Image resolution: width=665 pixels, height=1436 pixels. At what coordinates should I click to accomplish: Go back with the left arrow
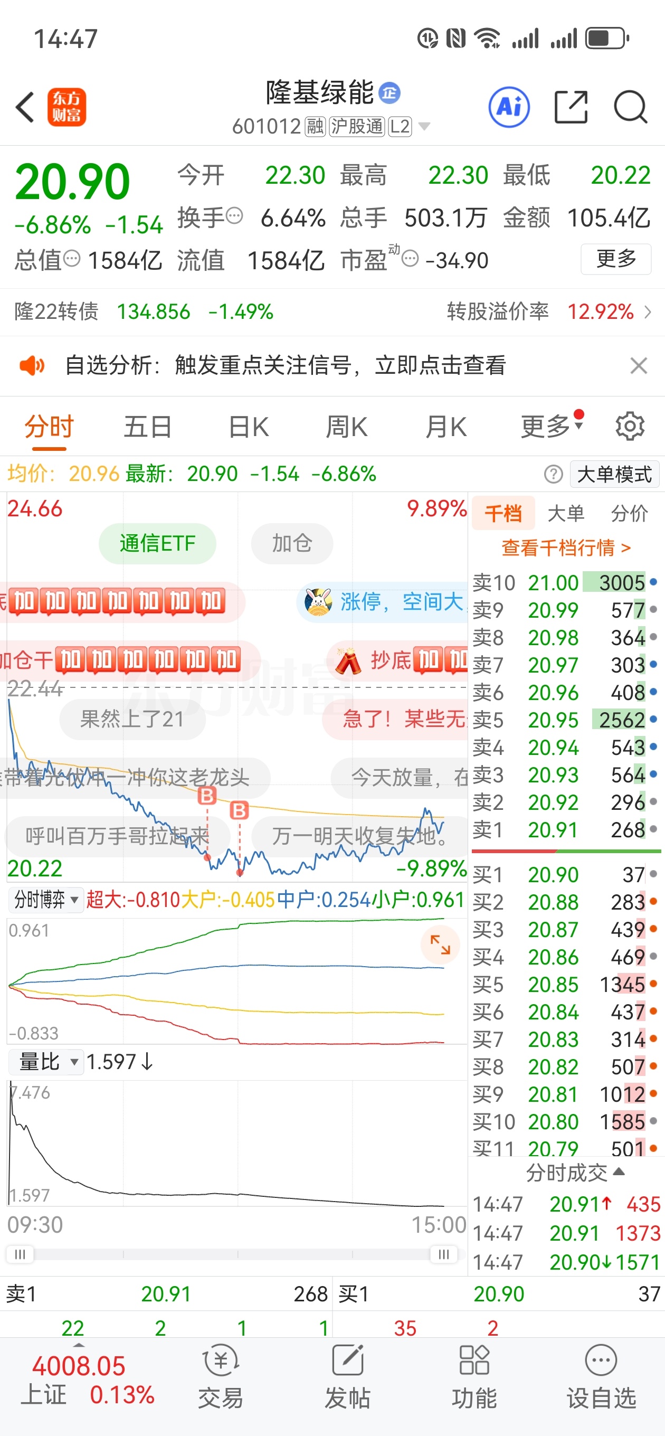(x=25, y=107)
